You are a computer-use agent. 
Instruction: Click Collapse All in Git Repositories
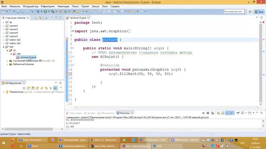pyautogui.click(x=24, y=88)
